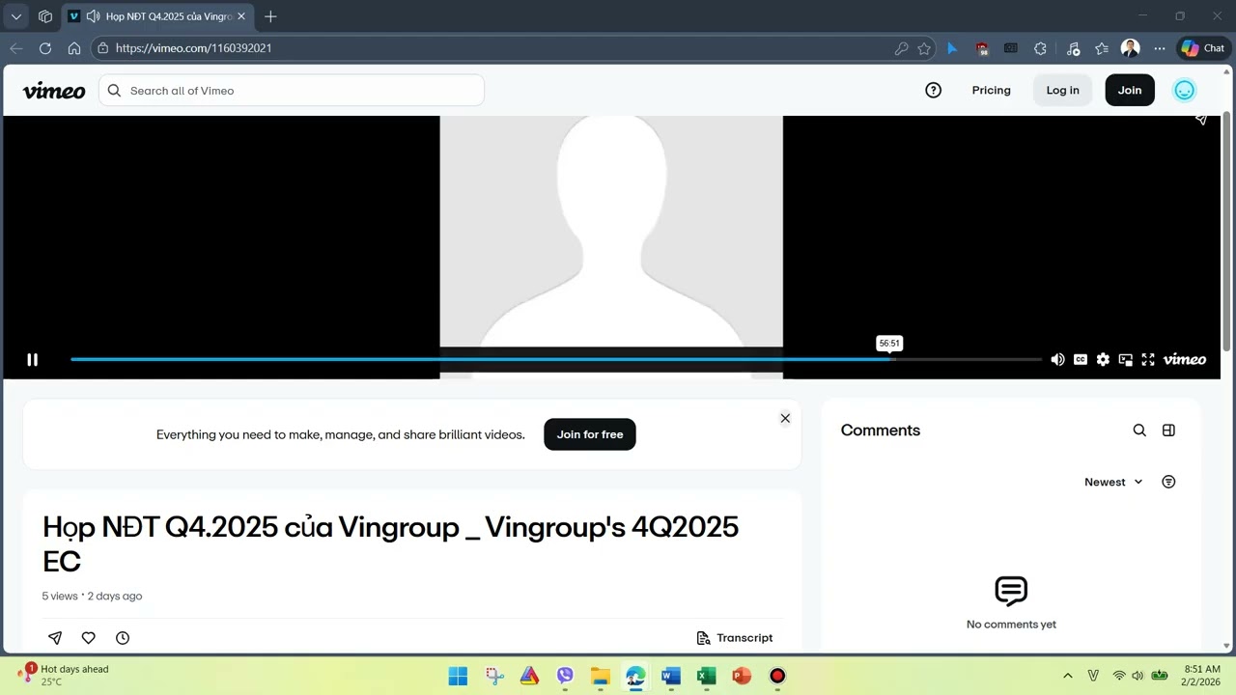The height and width of the screenshot is (695, 1236).
Task: Open the saved passwords key icon
Action: (x=901, y=48)
